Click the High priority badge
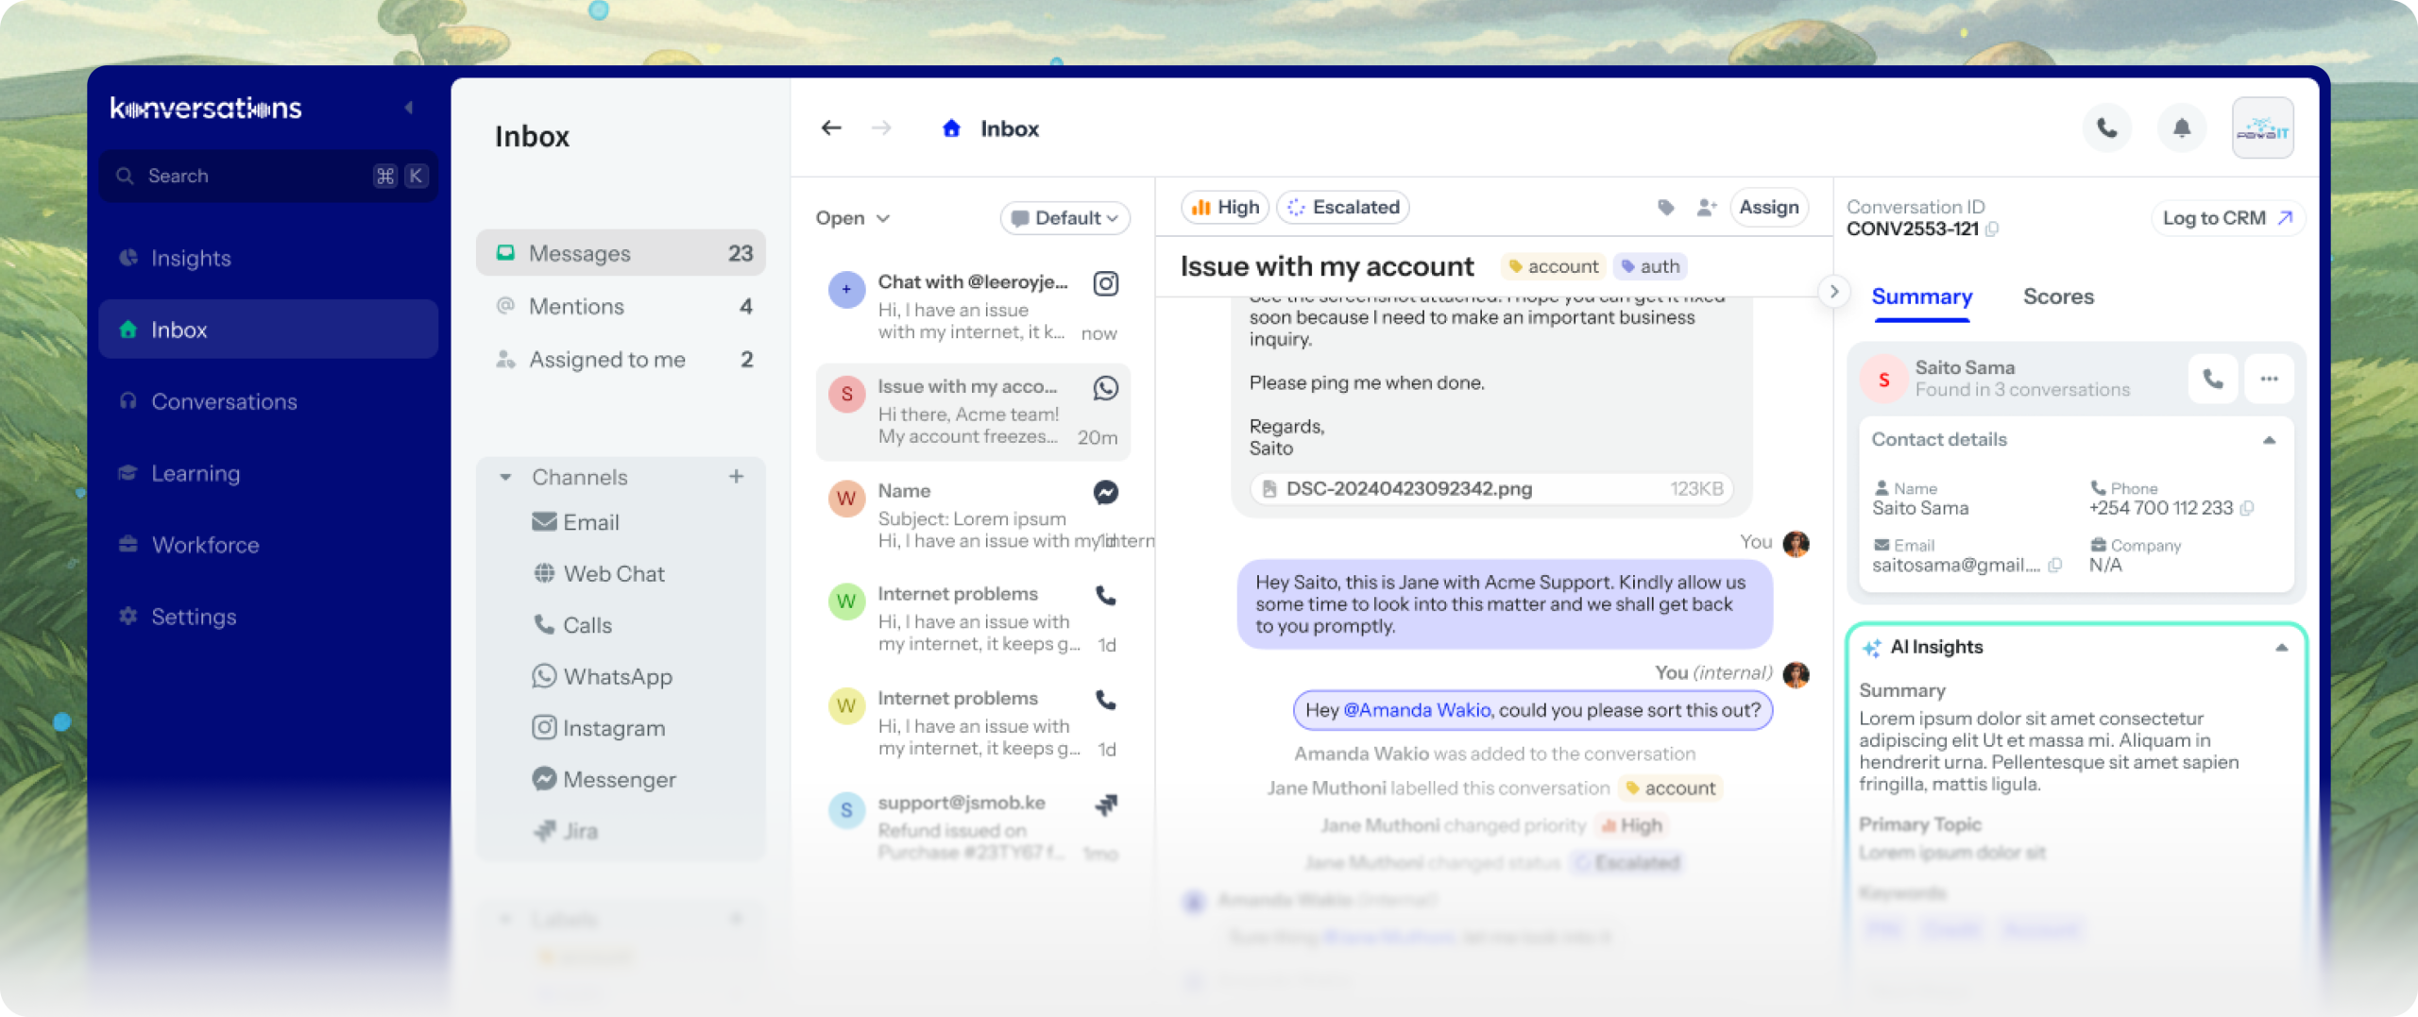 click(x=1225, y=208)
